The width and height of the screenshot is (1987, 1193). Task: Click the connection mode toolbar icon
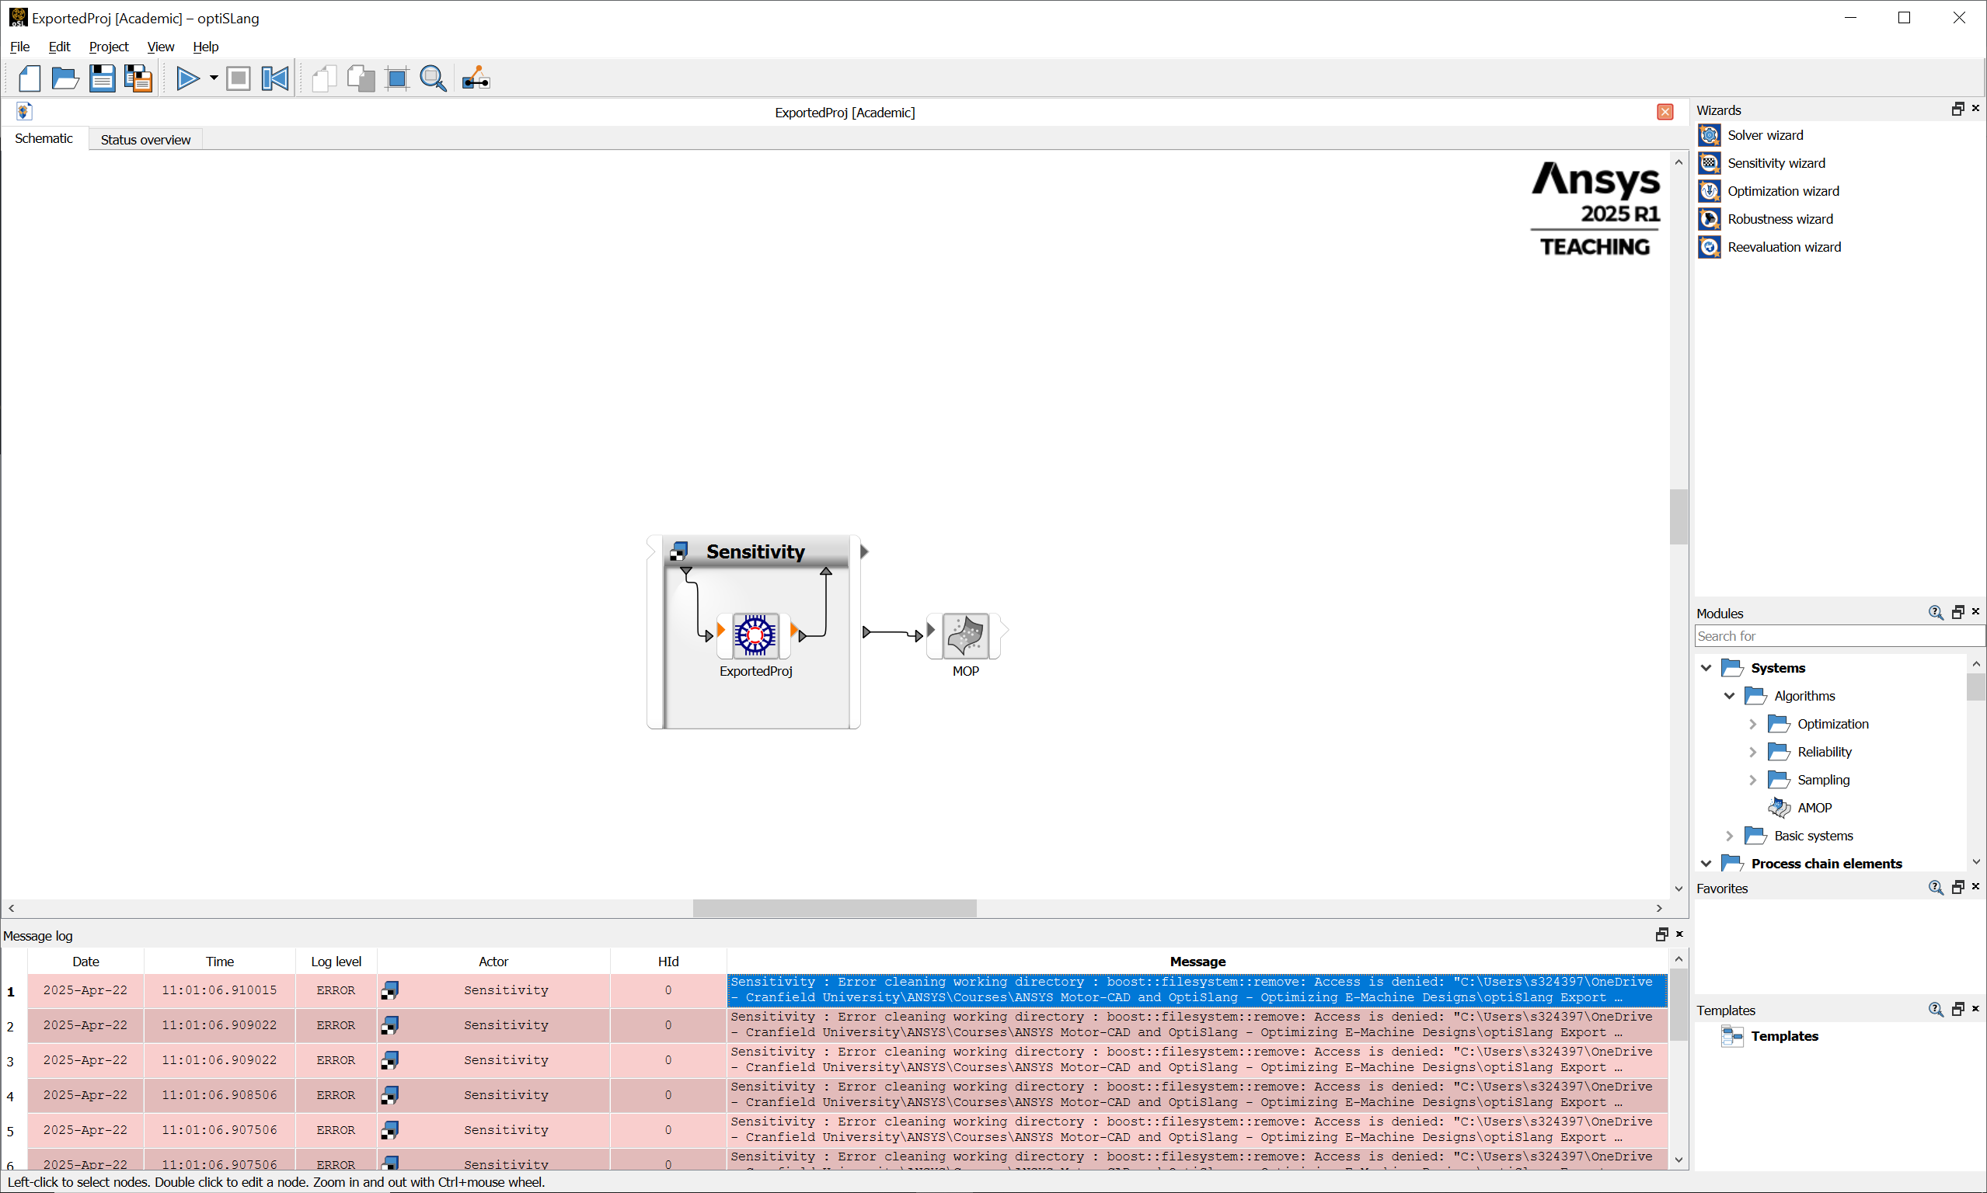click(x=476, y=78)
